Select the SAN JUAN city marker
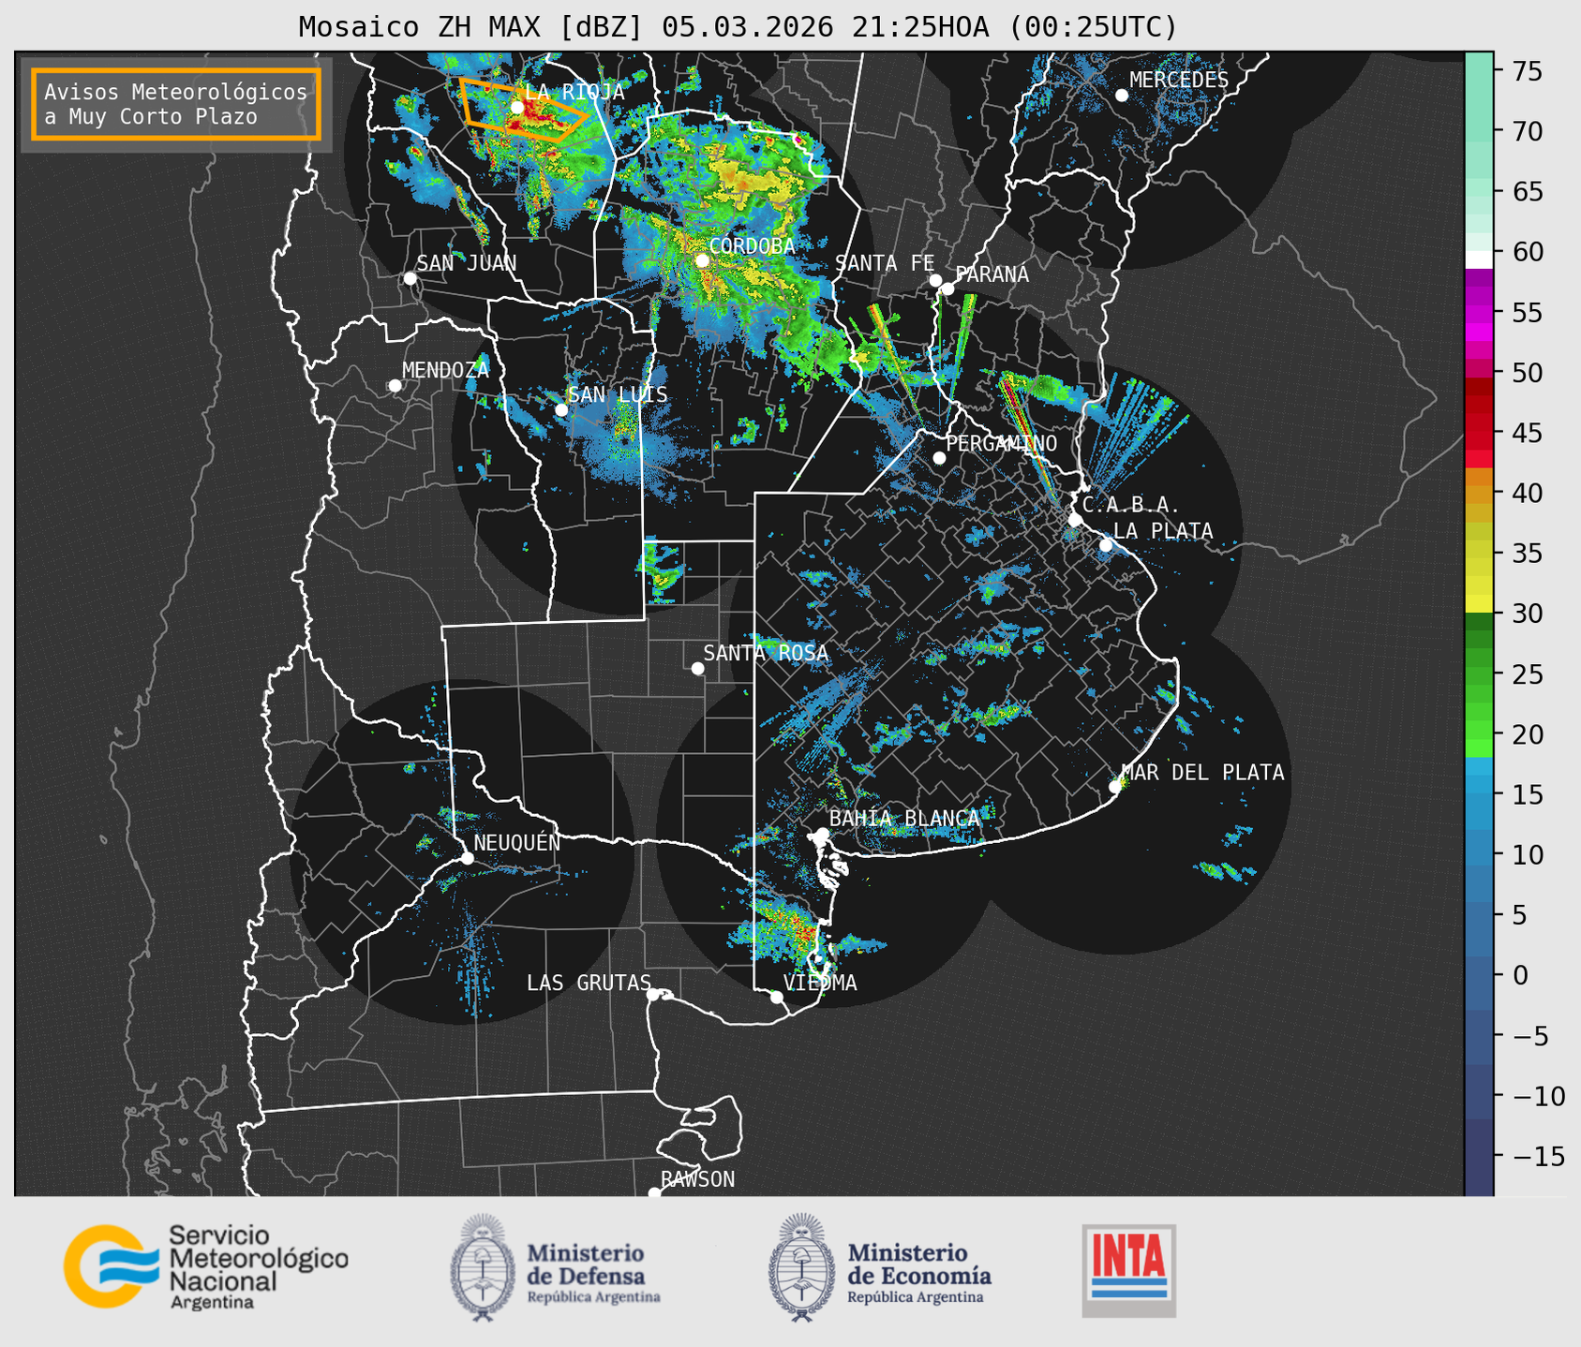This screenshot has height=1347, width=1581. (x=410, y=278)
